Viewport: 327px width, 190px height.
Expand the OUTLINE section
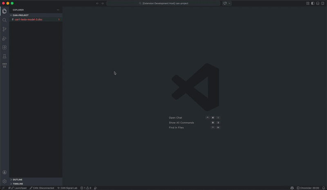[36, 179]
